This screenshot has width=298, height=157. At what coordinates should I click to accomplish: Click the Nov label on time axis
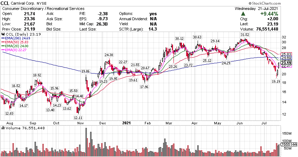point(81,123)
